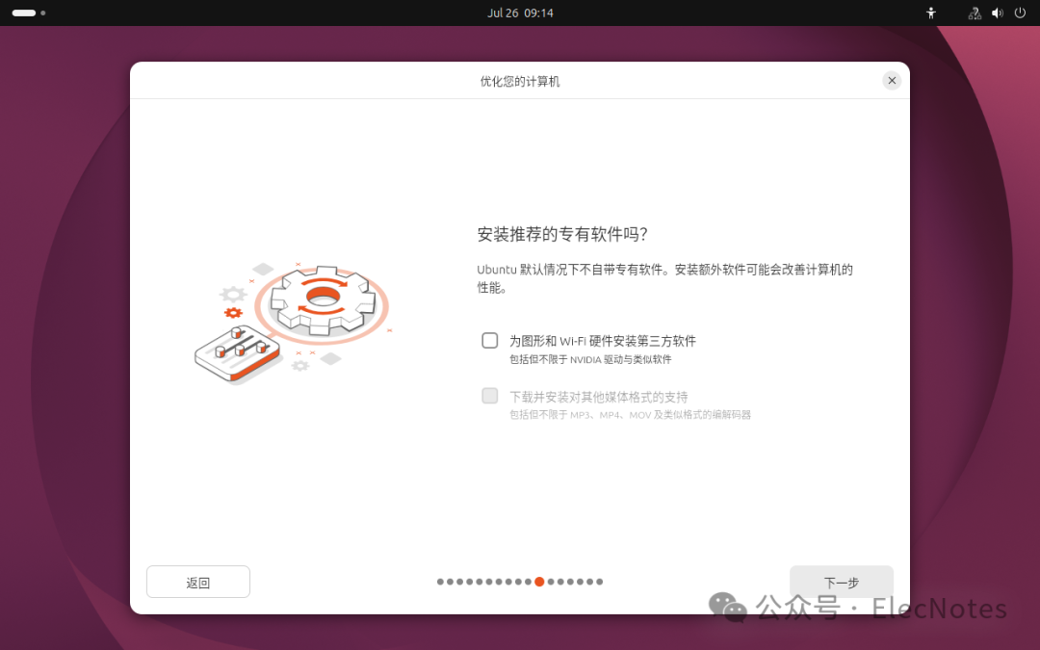The width and height of the screenshot is (1040, 650).
Task: Click the highlighted orange progress dot
Action: (x=539, y=582)
